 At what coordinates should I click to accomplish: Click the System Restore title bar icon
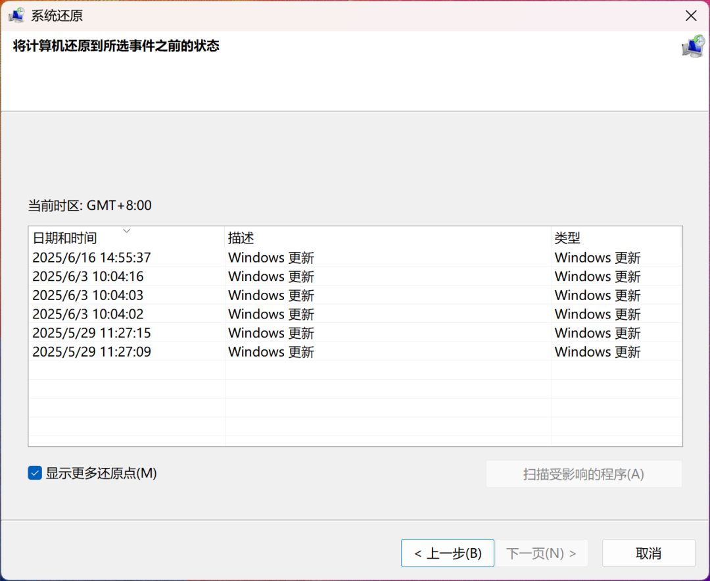(x=16, y=16)
